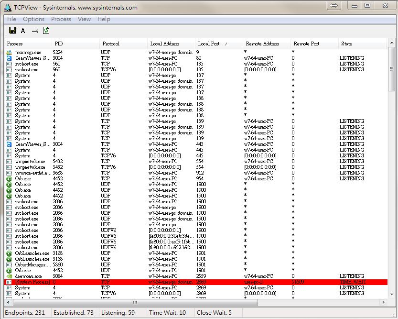Click the Refresh toolbar icon

coord(46,31)
